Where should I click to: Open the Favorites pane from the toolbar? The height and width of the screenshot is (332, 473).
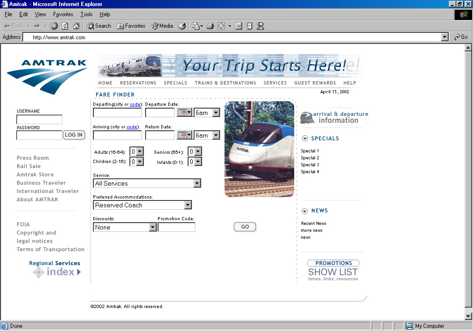[131, 26]
